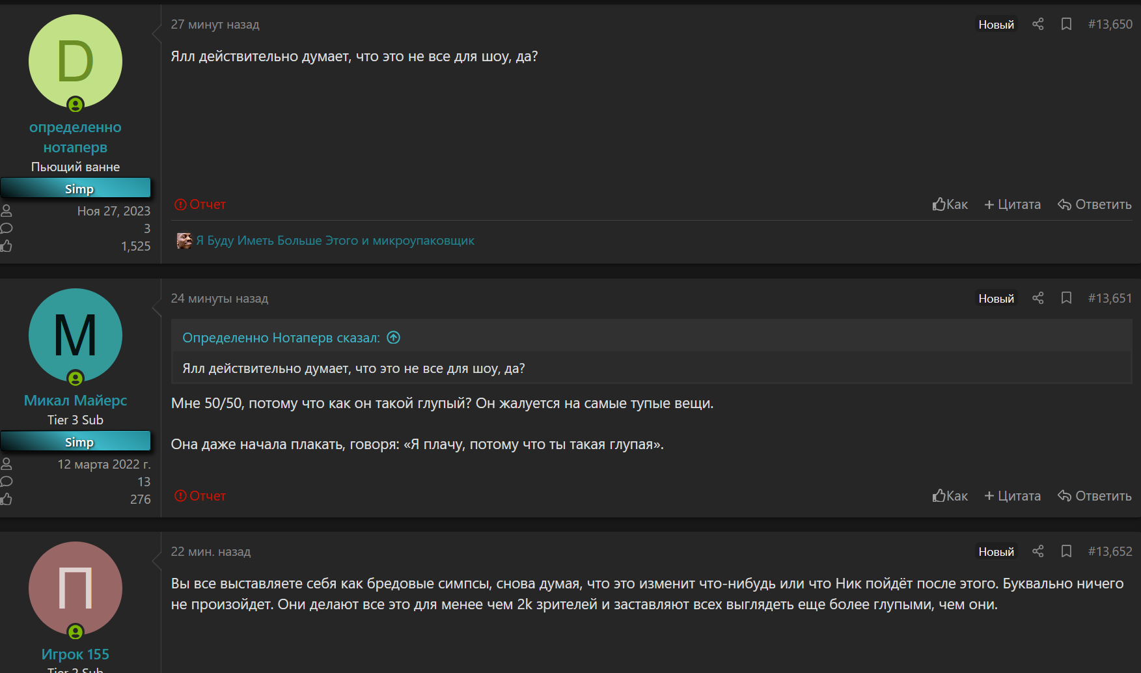Viewport: 1141px width, 673px height.
Task: Reply to Микал Майерс post
Action: (x=1094, y=496)
